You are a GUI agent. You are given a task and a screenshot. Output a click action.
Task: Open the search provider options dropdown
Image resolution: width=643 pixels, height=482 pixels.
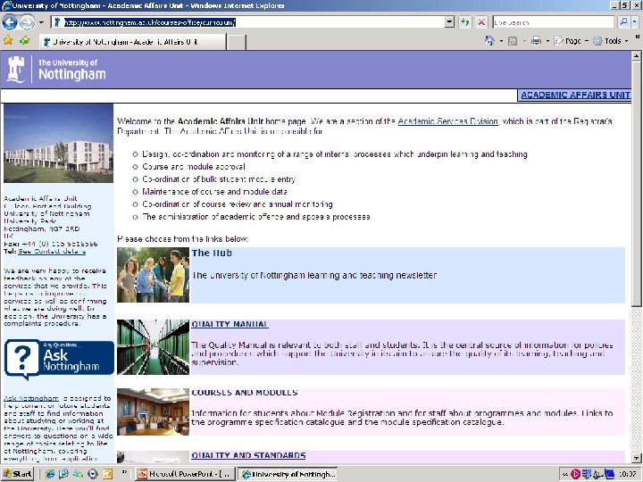tap(634, 22)
